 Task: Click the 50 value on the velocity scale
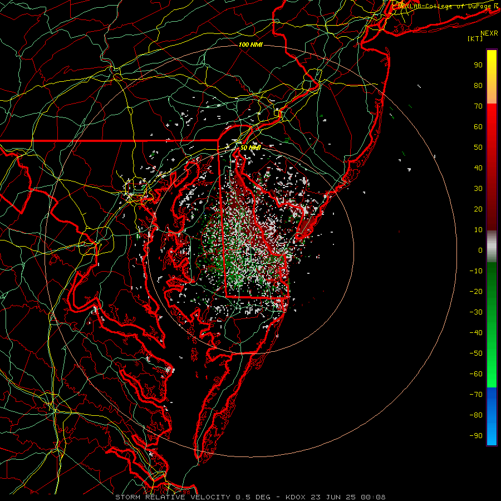[x=478, y=148]
